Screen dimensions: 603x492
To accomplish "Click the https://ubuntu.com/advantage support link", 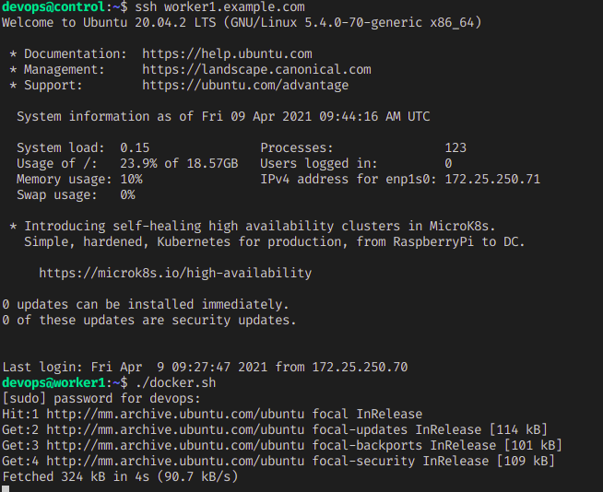I will point(245,86).
